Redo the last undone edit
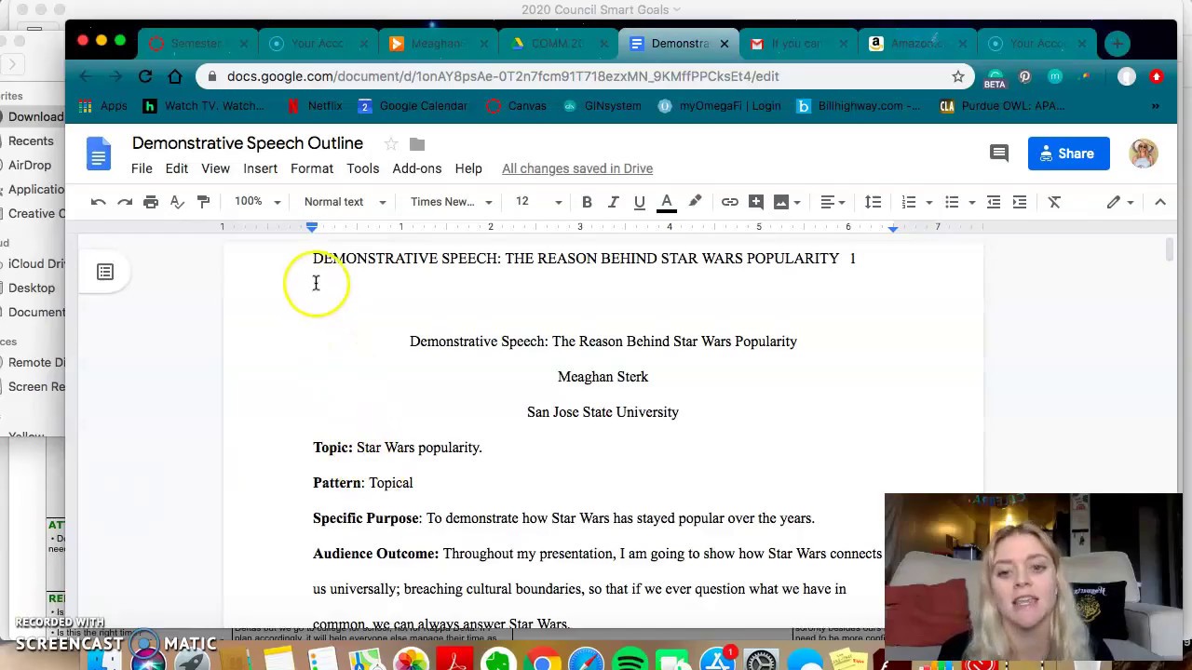 click(x=124, y=202)
